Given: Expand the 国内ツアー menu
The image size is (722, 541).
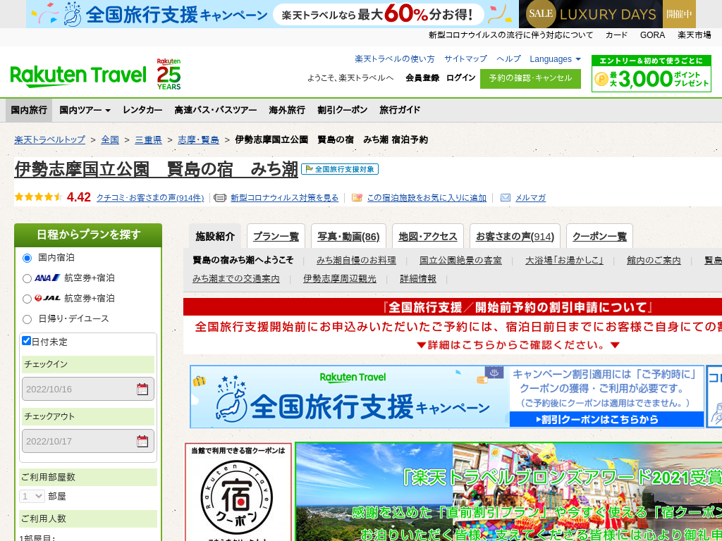Looking at the screenshot, I should 85,110.
